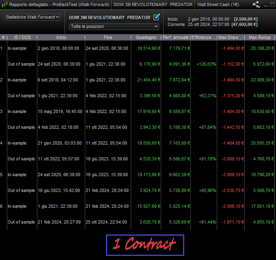276x260 pixels.
Task: Click start date 2 gen 2018, 00:00:00 in row 1
Action: point(58,48)
